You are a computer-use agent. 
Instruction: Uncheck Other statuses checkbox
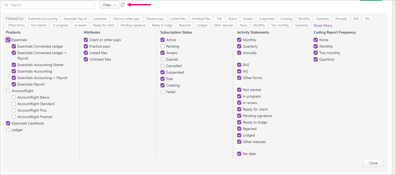[x=239, y=142]
